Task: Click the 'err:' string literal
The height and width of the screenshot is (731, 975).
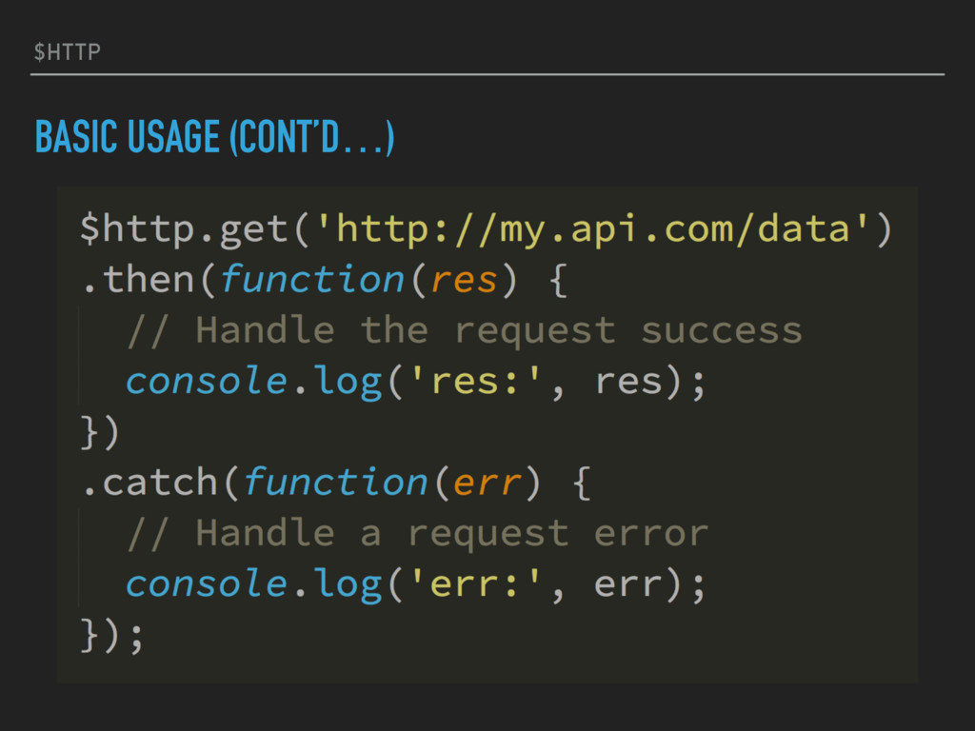Action: click(474, 583)
